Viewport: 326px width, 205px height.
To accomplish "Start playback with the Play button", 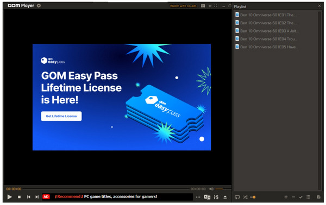I will tap(9, 197).
